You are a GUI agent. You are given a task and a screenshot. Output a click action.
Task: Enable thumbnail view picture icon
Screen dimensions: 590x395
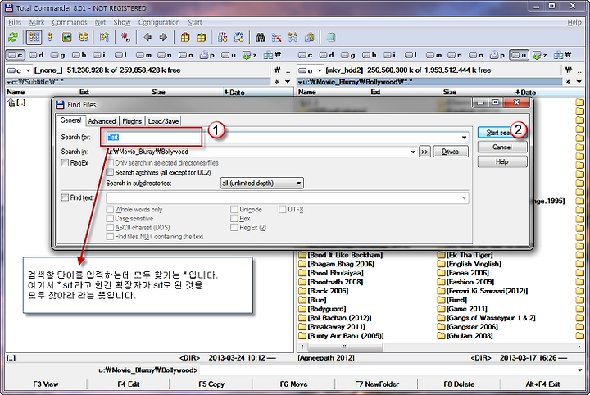[66, 37]
